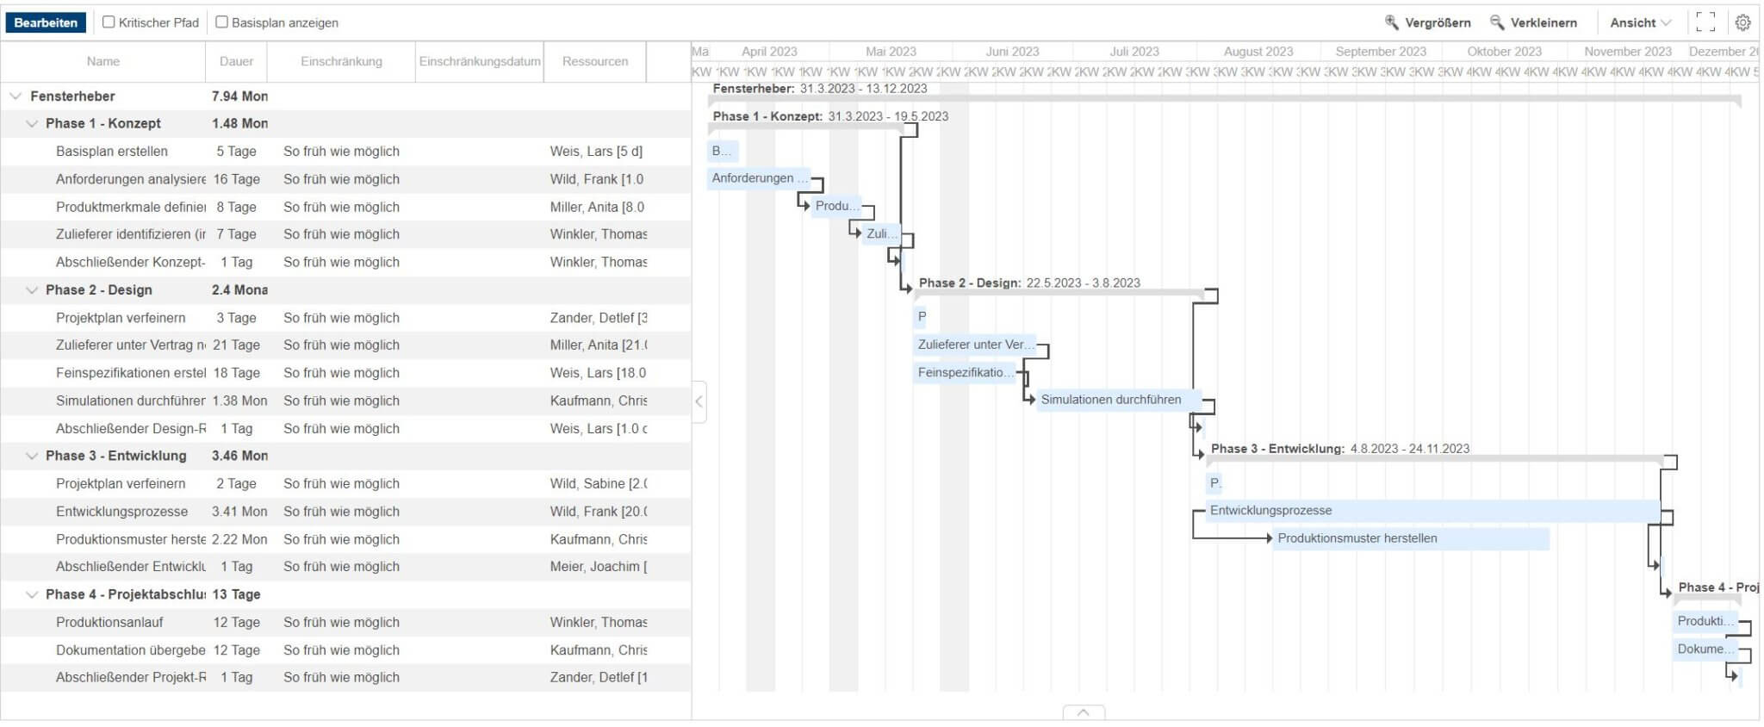Enable the Kritischer Pfad checkbox
The width and height of the screenshot is (1764, 727).
[x=109, y=22]
